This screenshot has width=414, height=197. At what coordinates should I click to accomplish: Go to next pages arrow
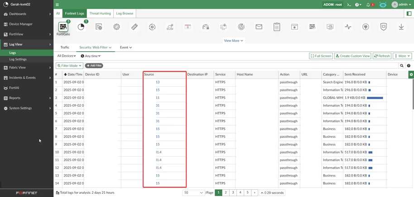pyautogui.click(x=255, y=192)
